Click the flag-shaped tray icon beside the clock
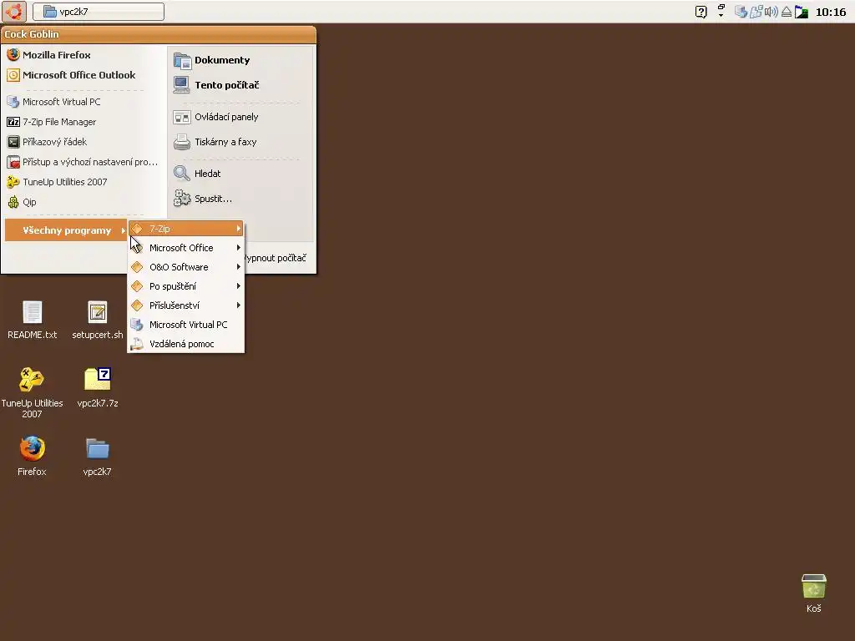 click(x=802, y=12)
